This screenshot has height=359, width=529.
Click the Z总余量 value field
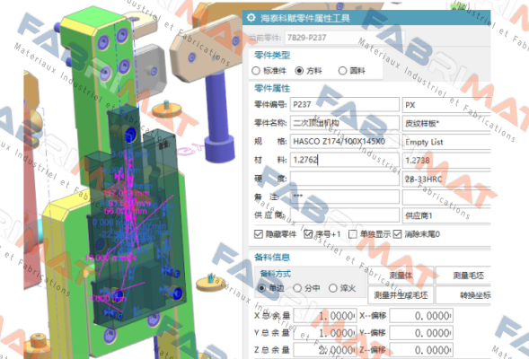point(325,350)
